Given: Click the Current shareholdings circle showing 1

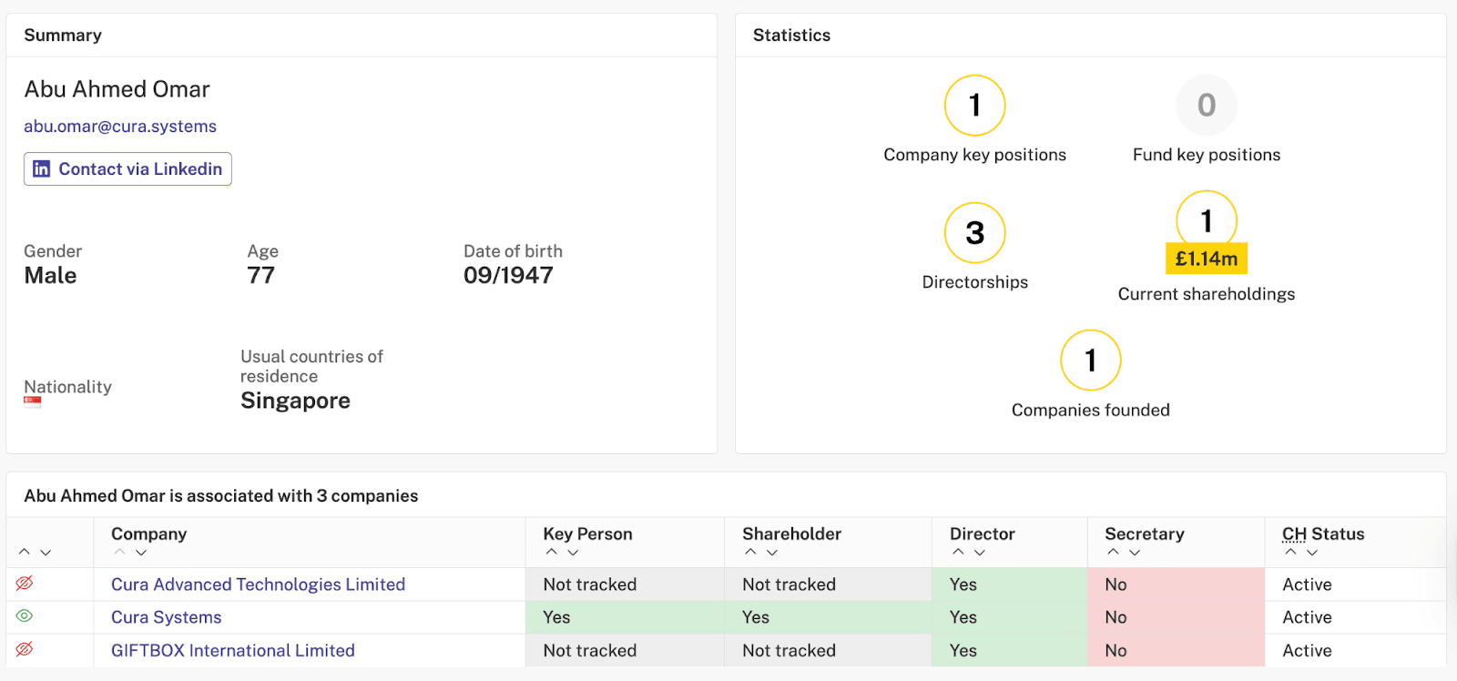Looking at the screenshot, I should click(1207, 220).
